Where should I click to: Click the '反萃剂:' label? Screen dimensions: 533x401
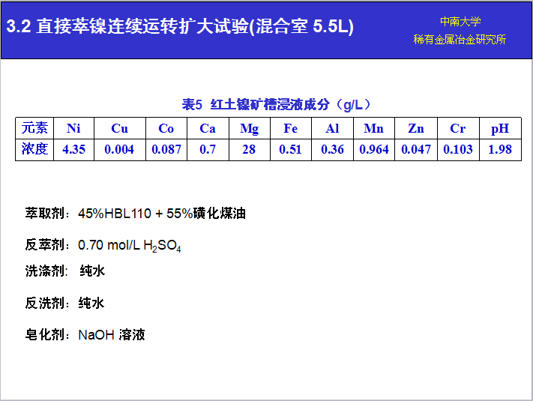[47, 244]
